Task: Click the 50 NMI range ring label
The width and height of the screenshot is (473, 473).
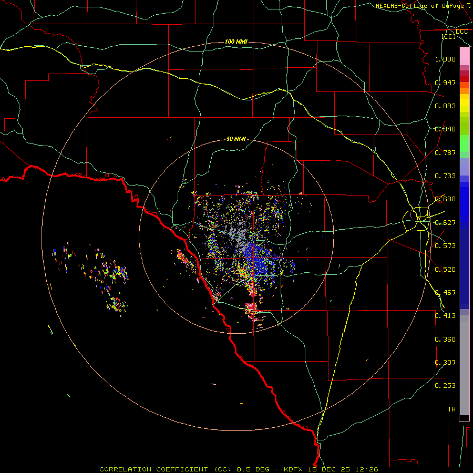Action: pos(236,139)
